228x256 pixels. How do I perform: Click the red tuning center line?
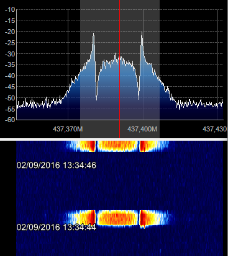click(x=119, y=68)
